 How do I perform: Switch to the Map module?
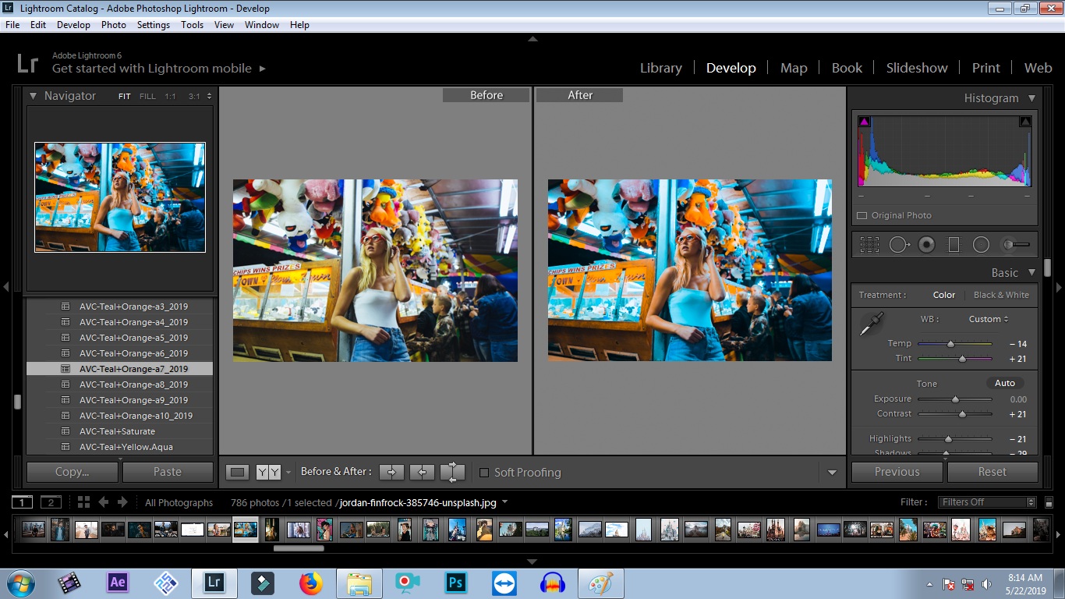point(794,68)
